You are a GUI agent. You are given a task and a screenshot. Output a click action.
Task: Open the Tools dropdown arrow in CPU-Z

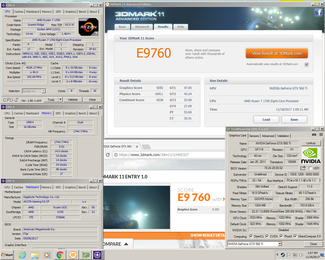tap(60, 100)
